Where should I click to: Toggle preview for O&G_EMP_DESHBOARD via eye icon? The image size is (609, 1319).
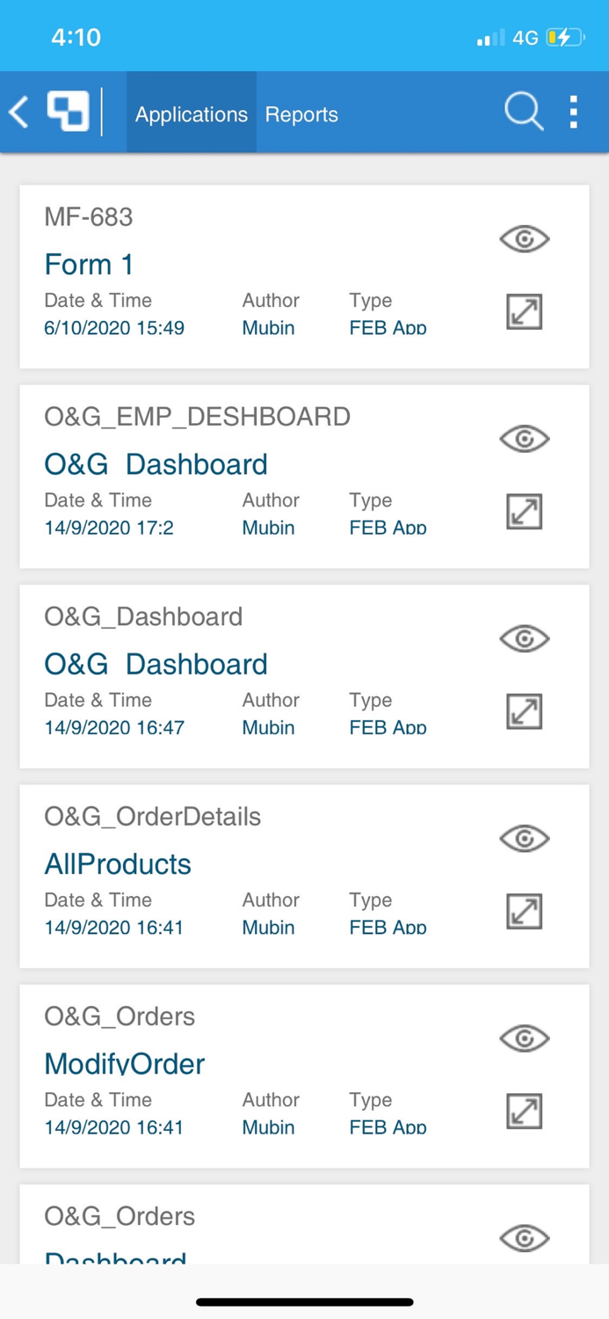[524, 438]
